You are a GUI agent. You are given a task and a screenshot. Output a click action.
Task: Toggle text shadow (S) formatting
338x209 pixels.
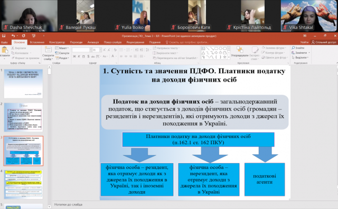pos(88,56)
